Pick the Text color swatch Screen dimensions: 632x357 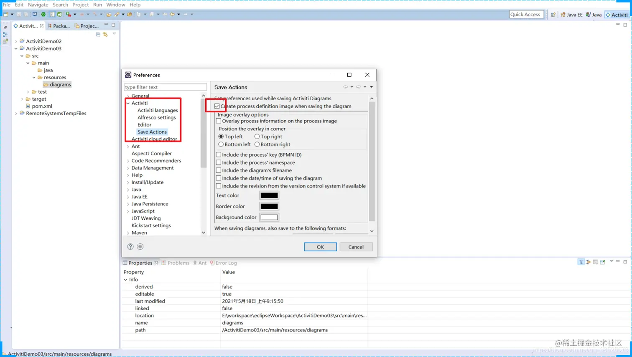click(269, 195)
